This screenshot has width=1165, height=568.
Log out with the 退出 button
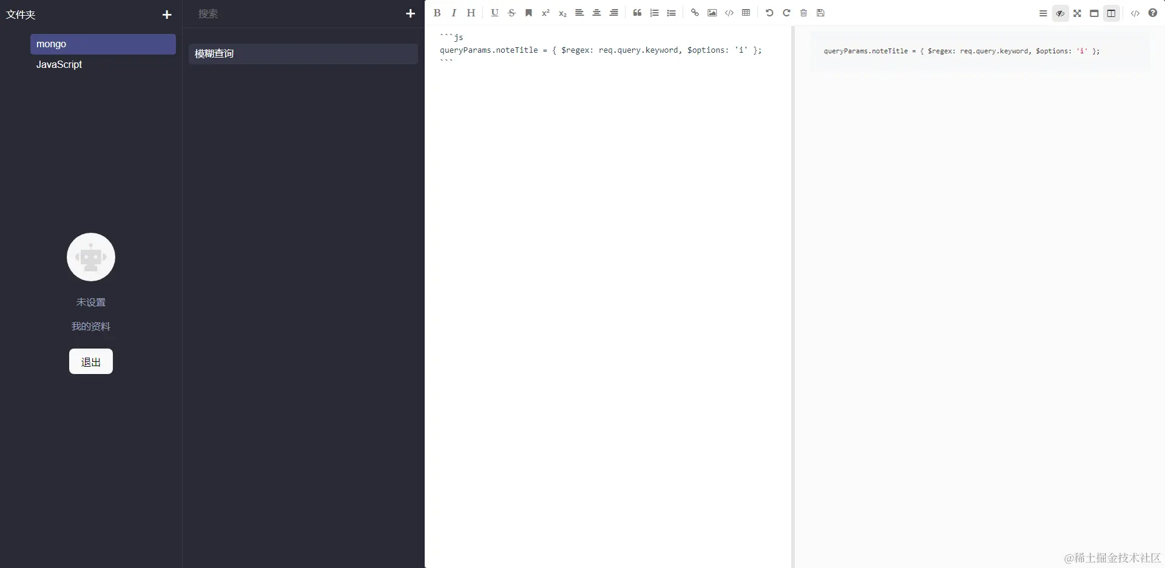tap(91, 361)
